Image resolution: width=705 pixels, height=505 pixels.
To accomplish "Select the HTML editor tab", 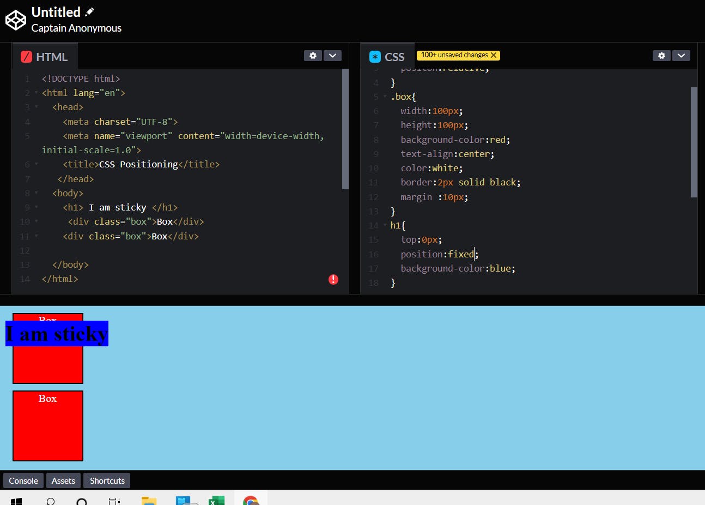I will click(45, 57).
